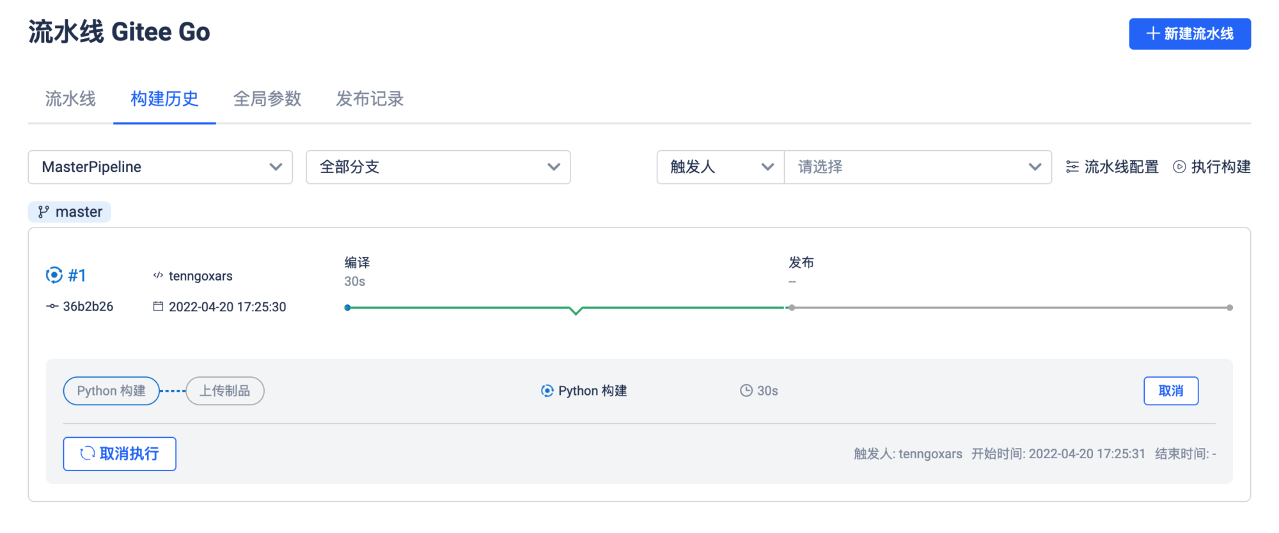Click the 触发人: tenngoxars text

[x=908, y=454]
